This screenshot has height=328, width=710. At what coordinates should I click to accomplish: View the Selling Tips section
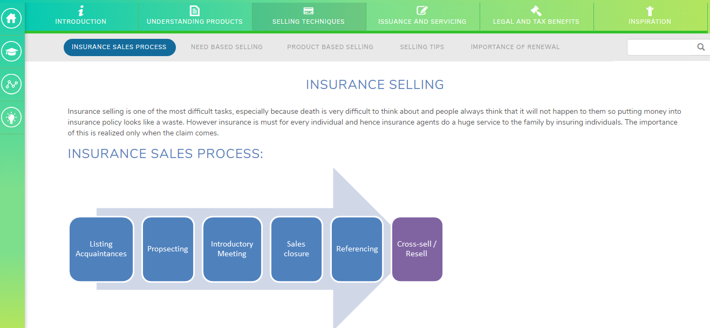point(422,47)
